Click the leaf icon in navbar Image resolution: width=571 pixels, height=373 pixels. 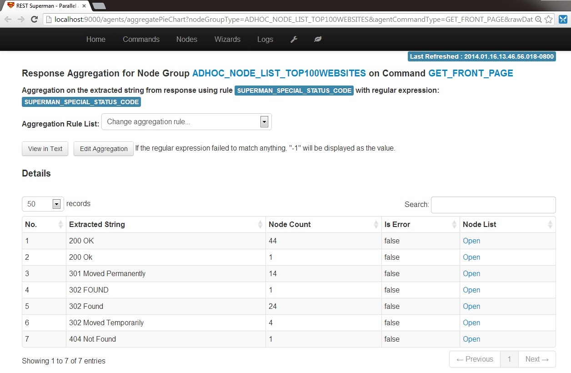318,39
